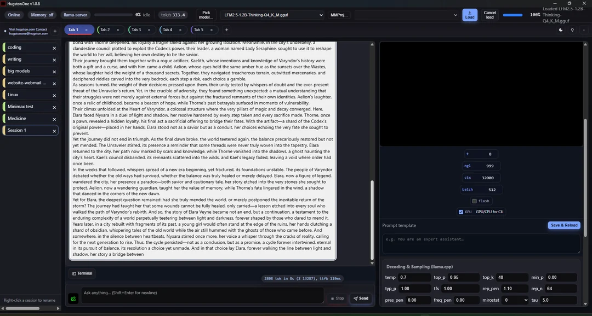592x316 pixels.
Task: Open the writing session
Action: (x=31, y=59)
